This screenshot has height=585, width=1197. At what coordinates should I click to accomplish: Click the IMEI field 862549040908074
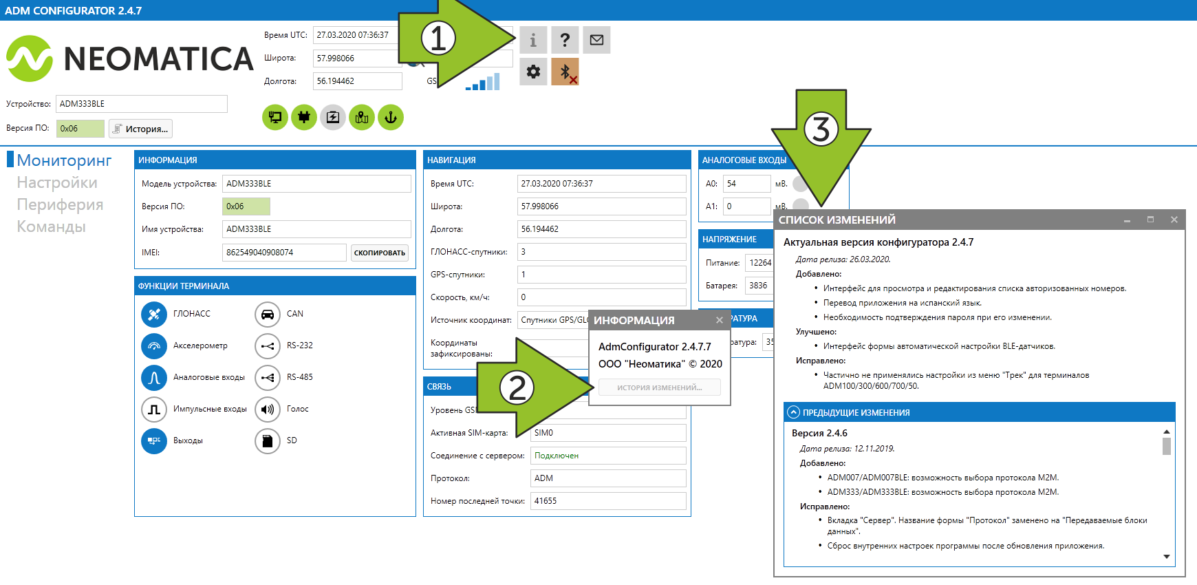[x=284, y=253]
